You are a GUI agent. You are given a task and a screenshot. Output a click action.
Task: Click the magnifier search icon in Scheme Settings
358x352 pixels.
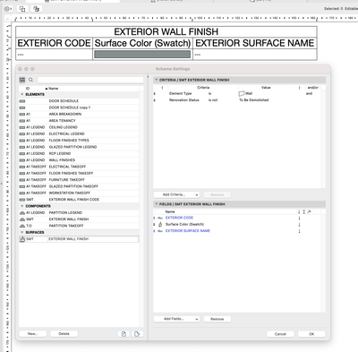point(30,80)
